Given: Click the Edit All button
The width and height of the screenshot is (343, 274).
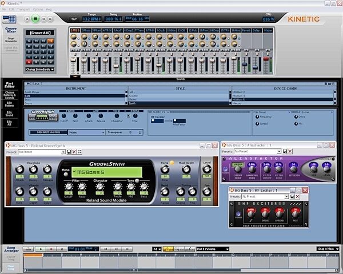Looking at the screenshot, I should coord(9,123).
